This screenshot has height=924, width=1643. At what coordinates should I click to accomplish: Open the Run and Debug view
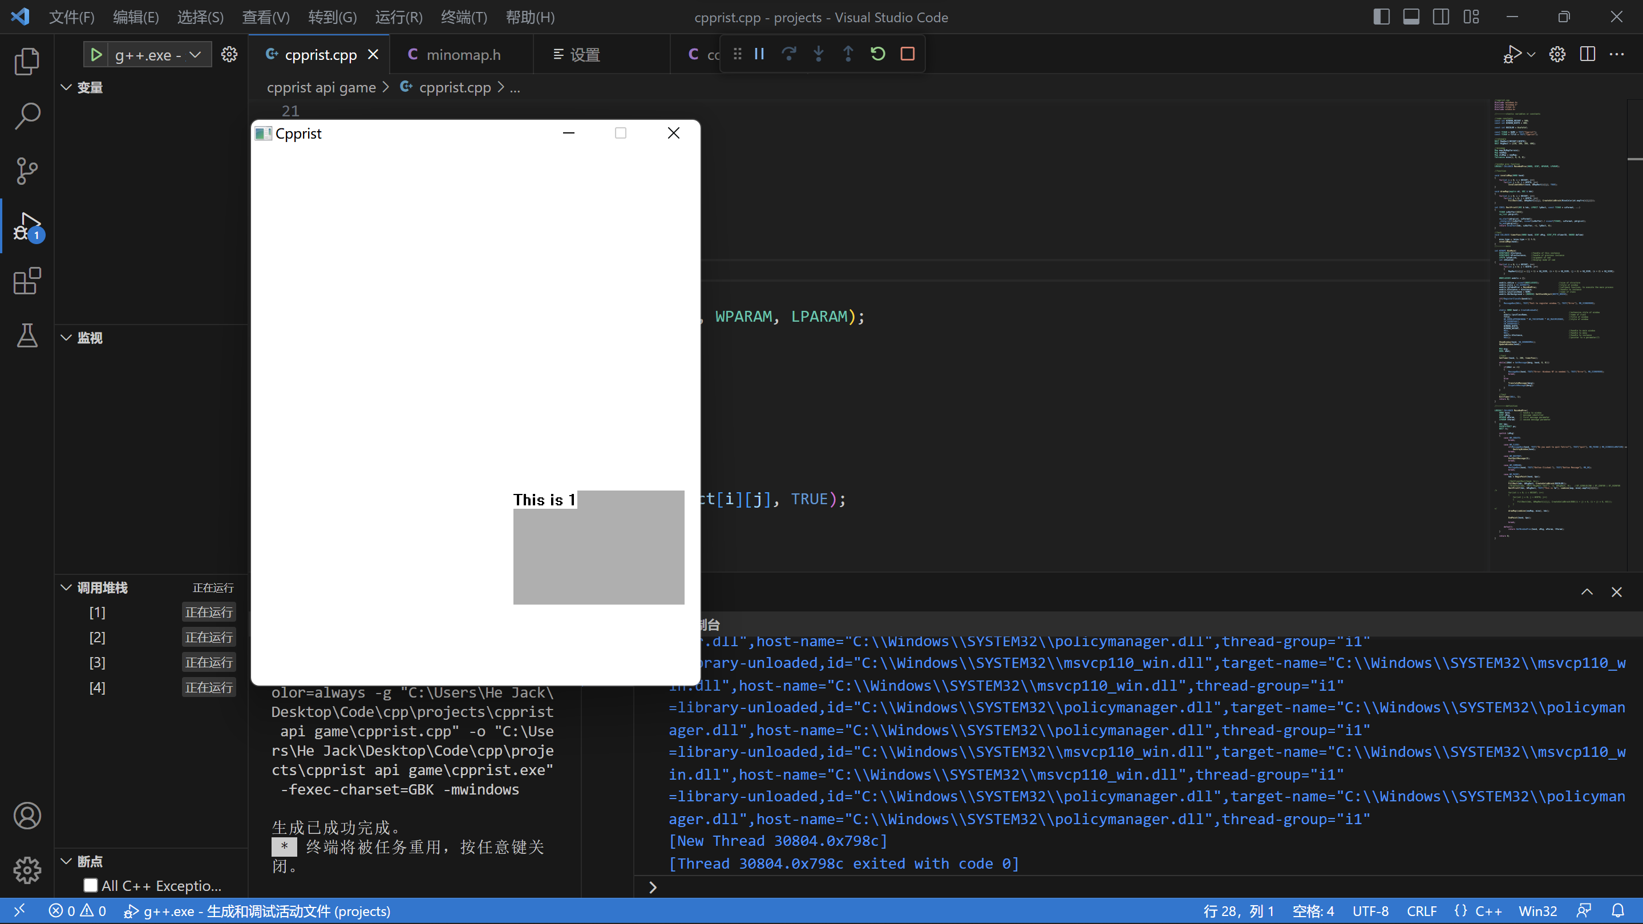[27, 226]
